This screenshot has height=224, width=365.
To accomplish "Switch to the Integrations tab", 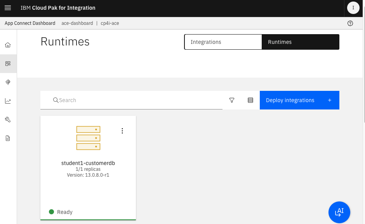I will click(x=223, y=42).
